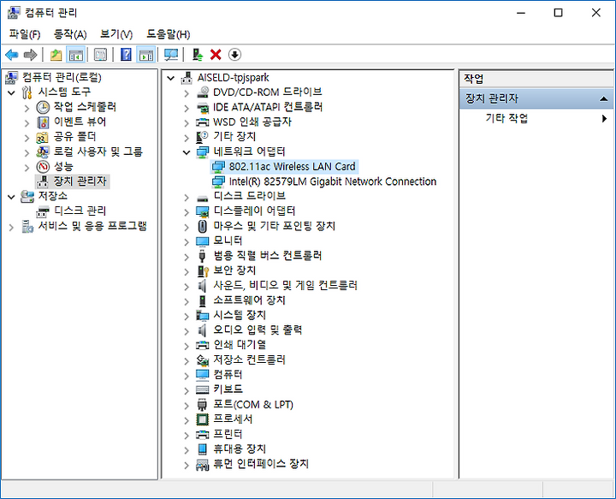Toggle the Show/Hide Console Tree icon
This screenshot has height=499, width=616.
click(x=75, y=55)
